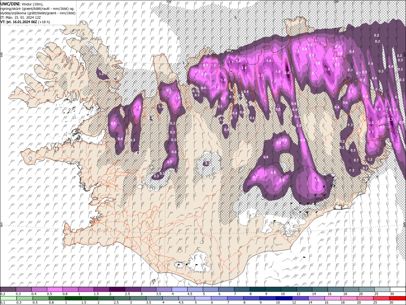This screenshot has height=305, width=406.
Task: Click the red 30 swatch in lower rain legend
Action: 398,298
